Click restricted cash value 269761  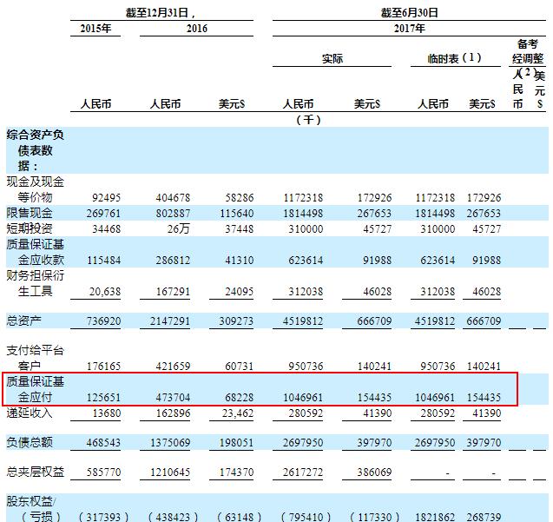pos(103,213)
